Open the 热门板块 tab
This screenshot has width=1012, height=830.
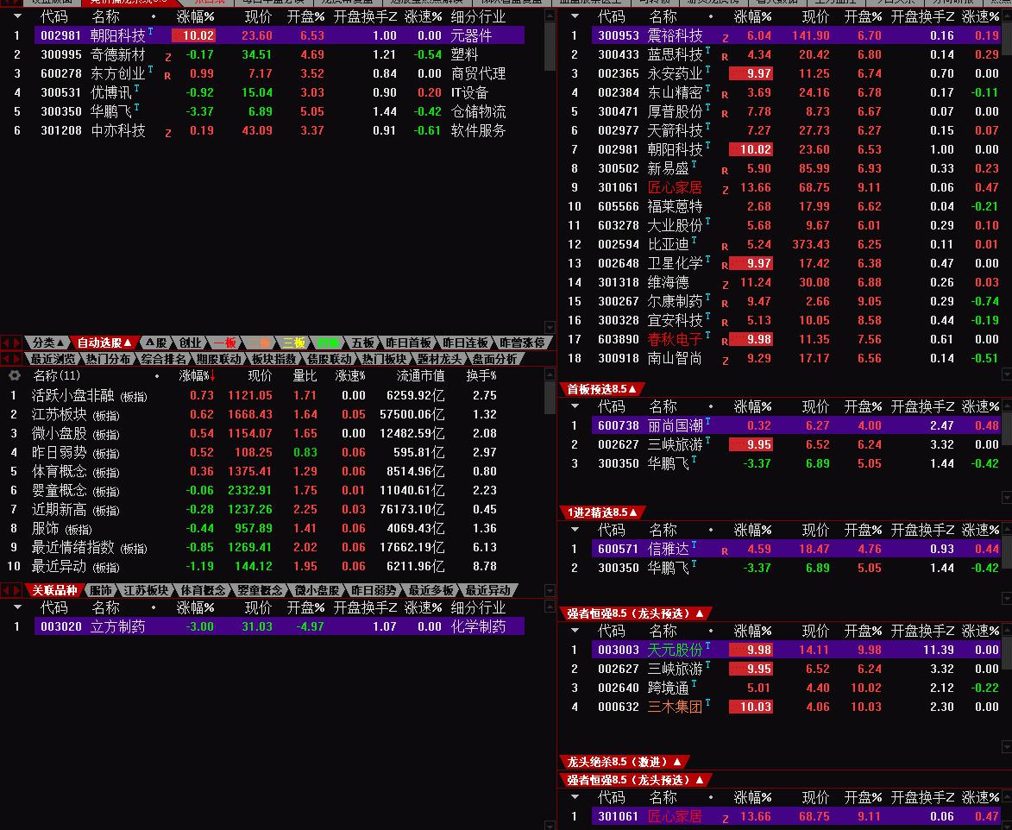pos(384,359)
